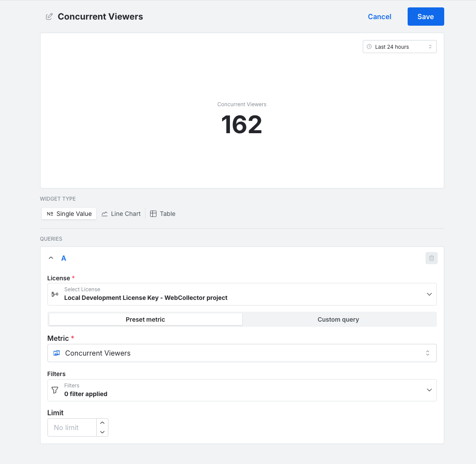Open the Last 24 hours dropdown
Screen dimensions: 476x464
tap(399, 47)
